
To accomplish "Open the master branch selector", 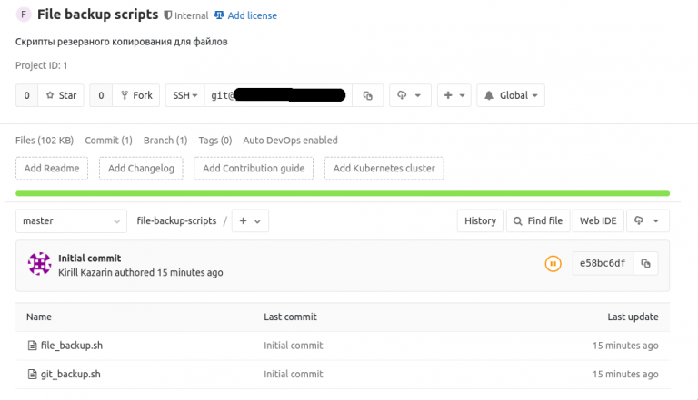I will click(x=71, y=220).
